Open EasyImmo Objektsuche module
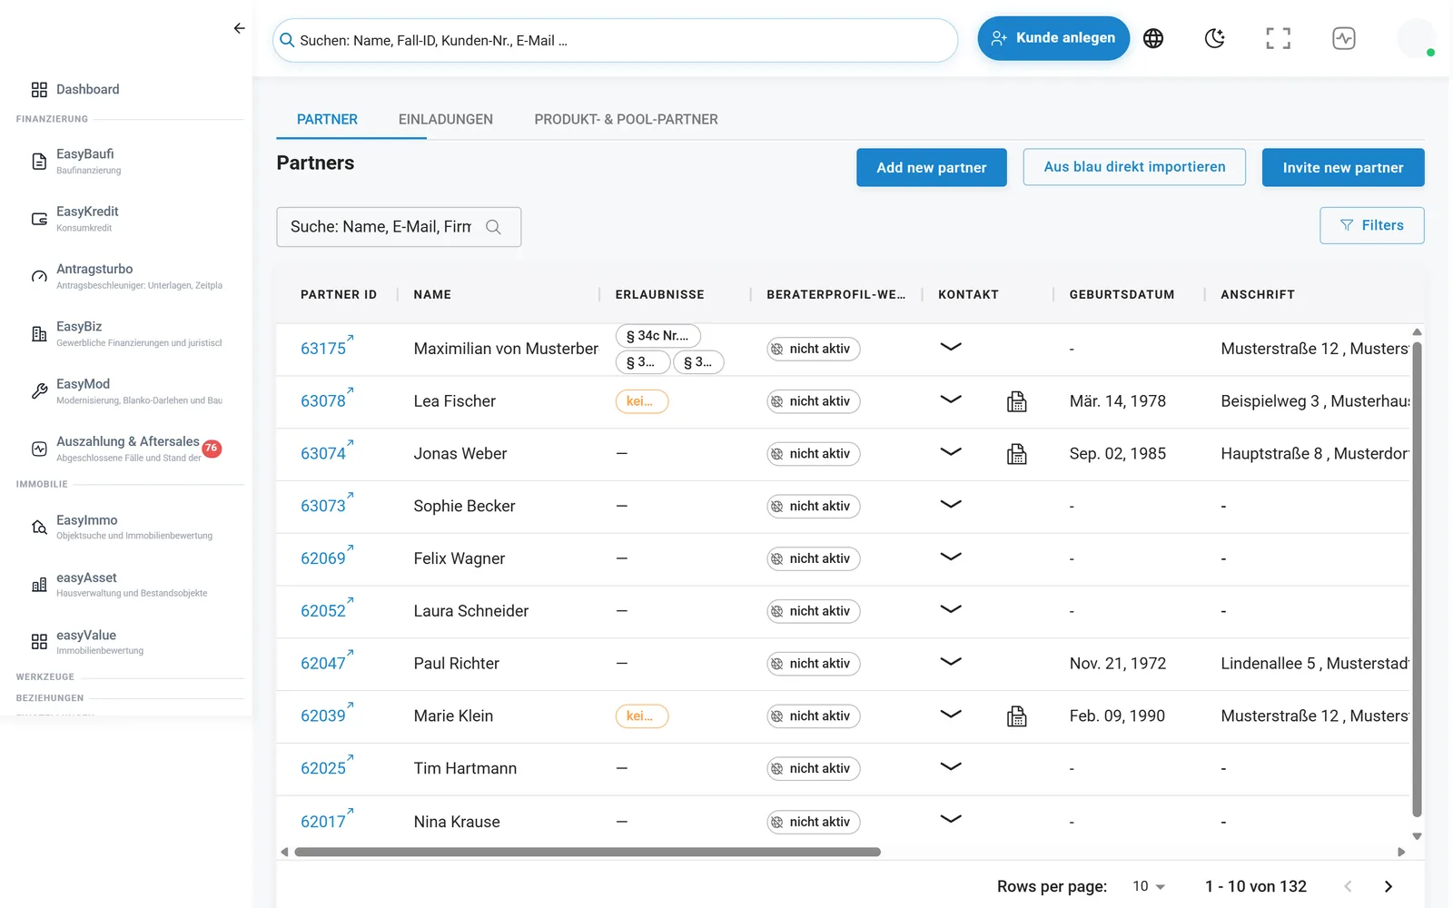Viewport: 1453px width, 908px height. tap(123, 527)
